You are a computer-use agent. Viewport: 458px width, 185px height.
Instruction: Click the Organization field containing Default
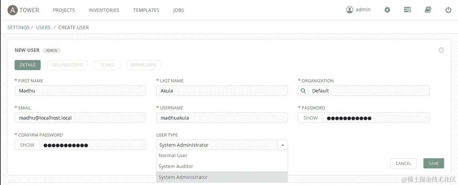point(369,90)
